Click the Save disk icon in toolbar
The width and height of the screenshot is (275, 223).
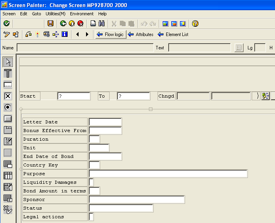point(51,24)
